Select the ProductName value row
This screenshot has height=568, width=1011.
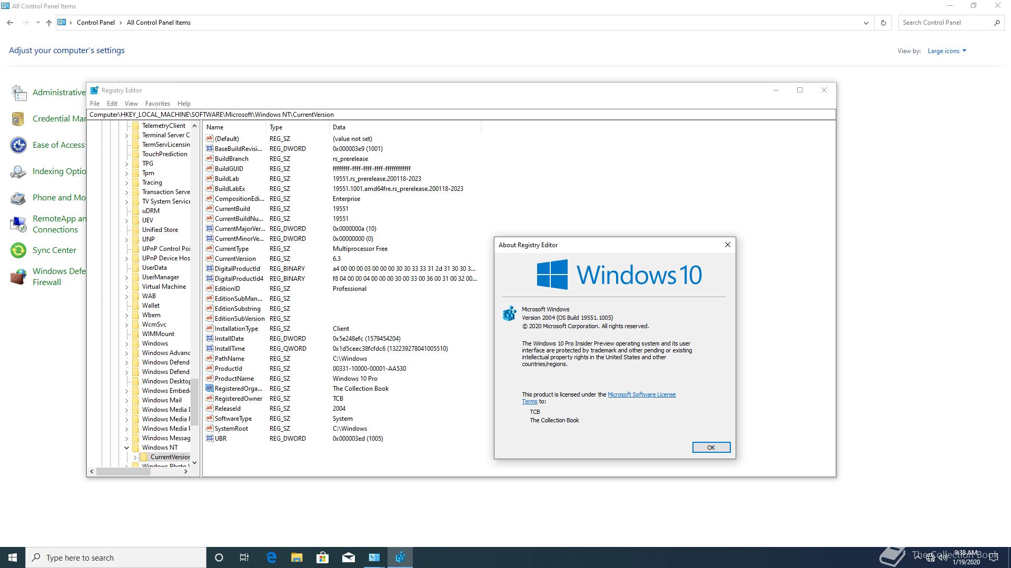click(342, 379)
